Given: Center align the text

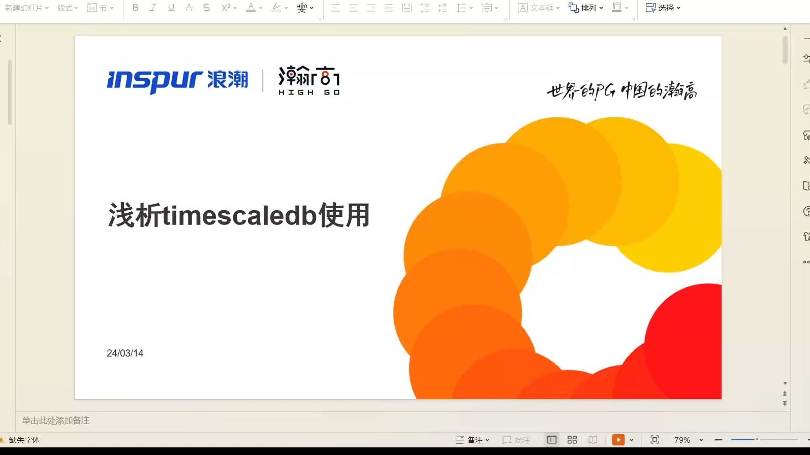Looking at the screenshot, I should point(353,8).
